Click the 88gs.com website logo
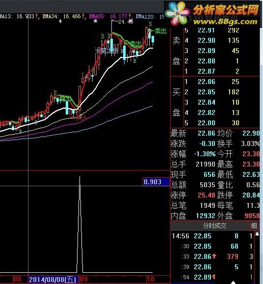263x284 pixels. click(x=225, y=22)
